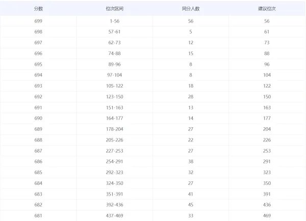Click the rank range cell 151-163

pyautogui.click(x=114, y=107)
